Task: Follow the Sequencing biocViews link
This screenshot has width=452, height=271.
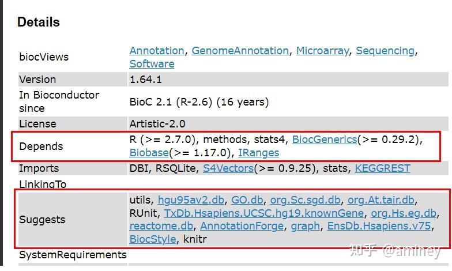Action: [x=385, y=51]
